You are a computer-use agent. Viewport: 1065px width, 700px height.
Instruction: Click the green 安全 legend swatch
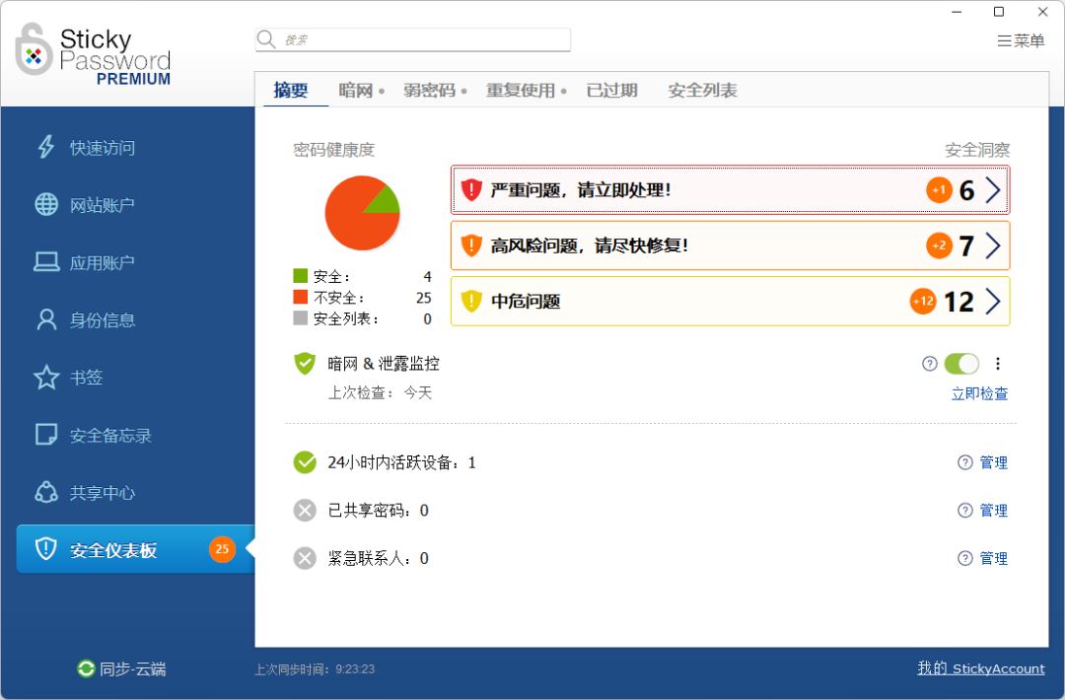[x=300, y=276]
